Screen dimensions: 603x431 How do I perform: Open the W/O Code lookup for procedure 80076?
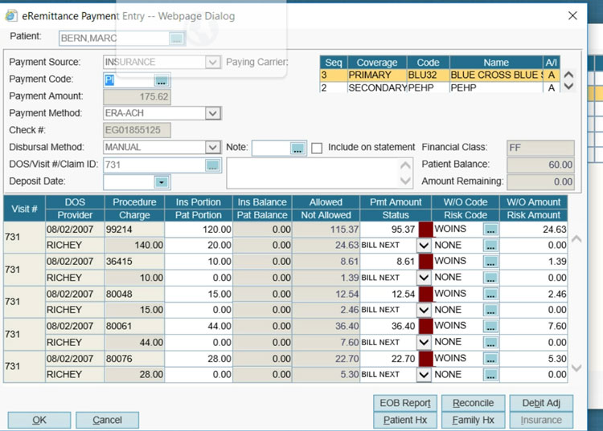pyautogui.click(x=490, y=360)
